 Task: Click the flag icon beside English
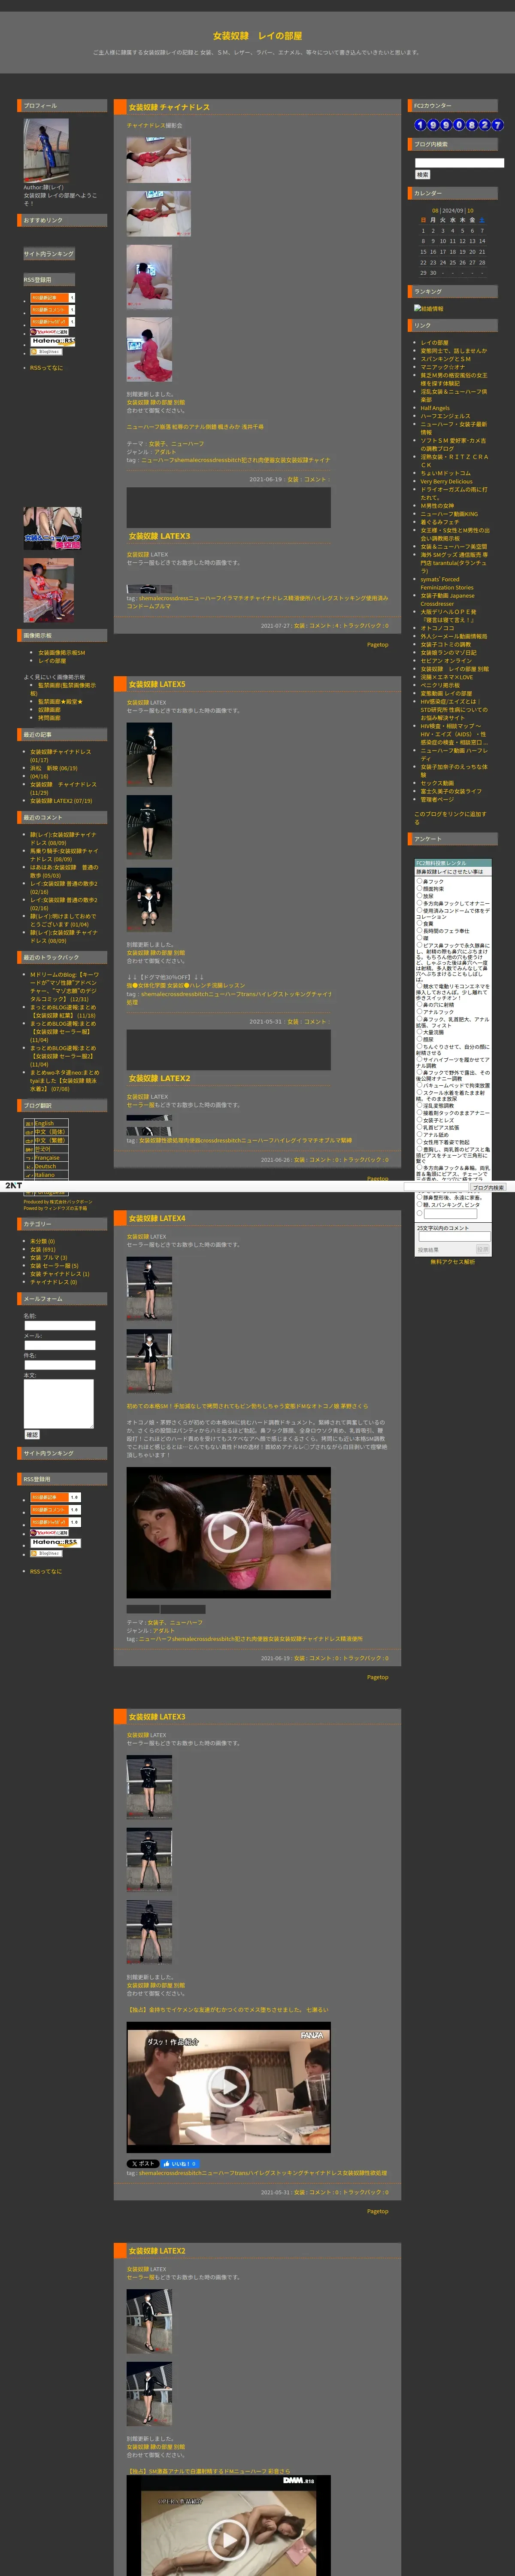[29, 1123]
